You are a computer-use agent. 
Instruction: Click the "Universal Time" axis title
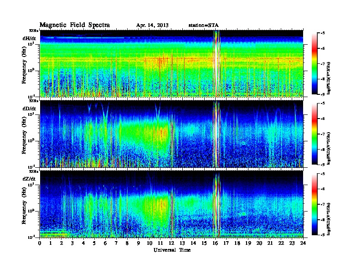click(x=172, y=250)
